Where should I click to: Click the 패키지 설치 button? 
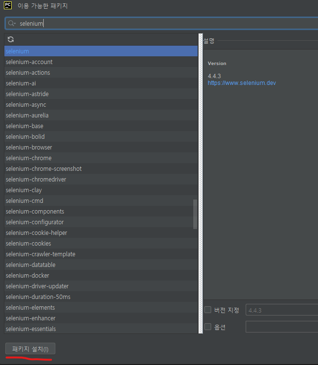(30, 348)
